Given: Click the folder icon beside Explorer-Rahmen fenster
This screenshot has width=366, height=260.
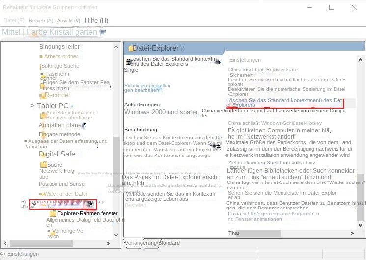Looking at the screenshot, I should pyautogui.click(x=53, y=213).
